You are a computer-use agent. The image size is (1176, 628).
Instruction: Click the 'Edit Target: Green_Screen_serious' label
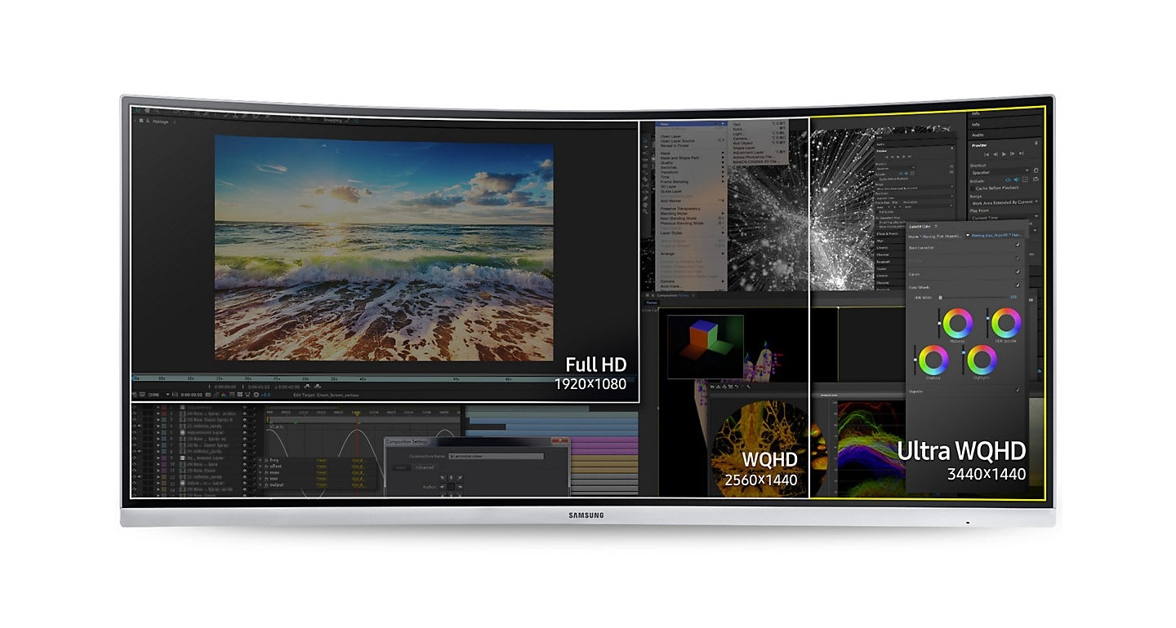327,395
